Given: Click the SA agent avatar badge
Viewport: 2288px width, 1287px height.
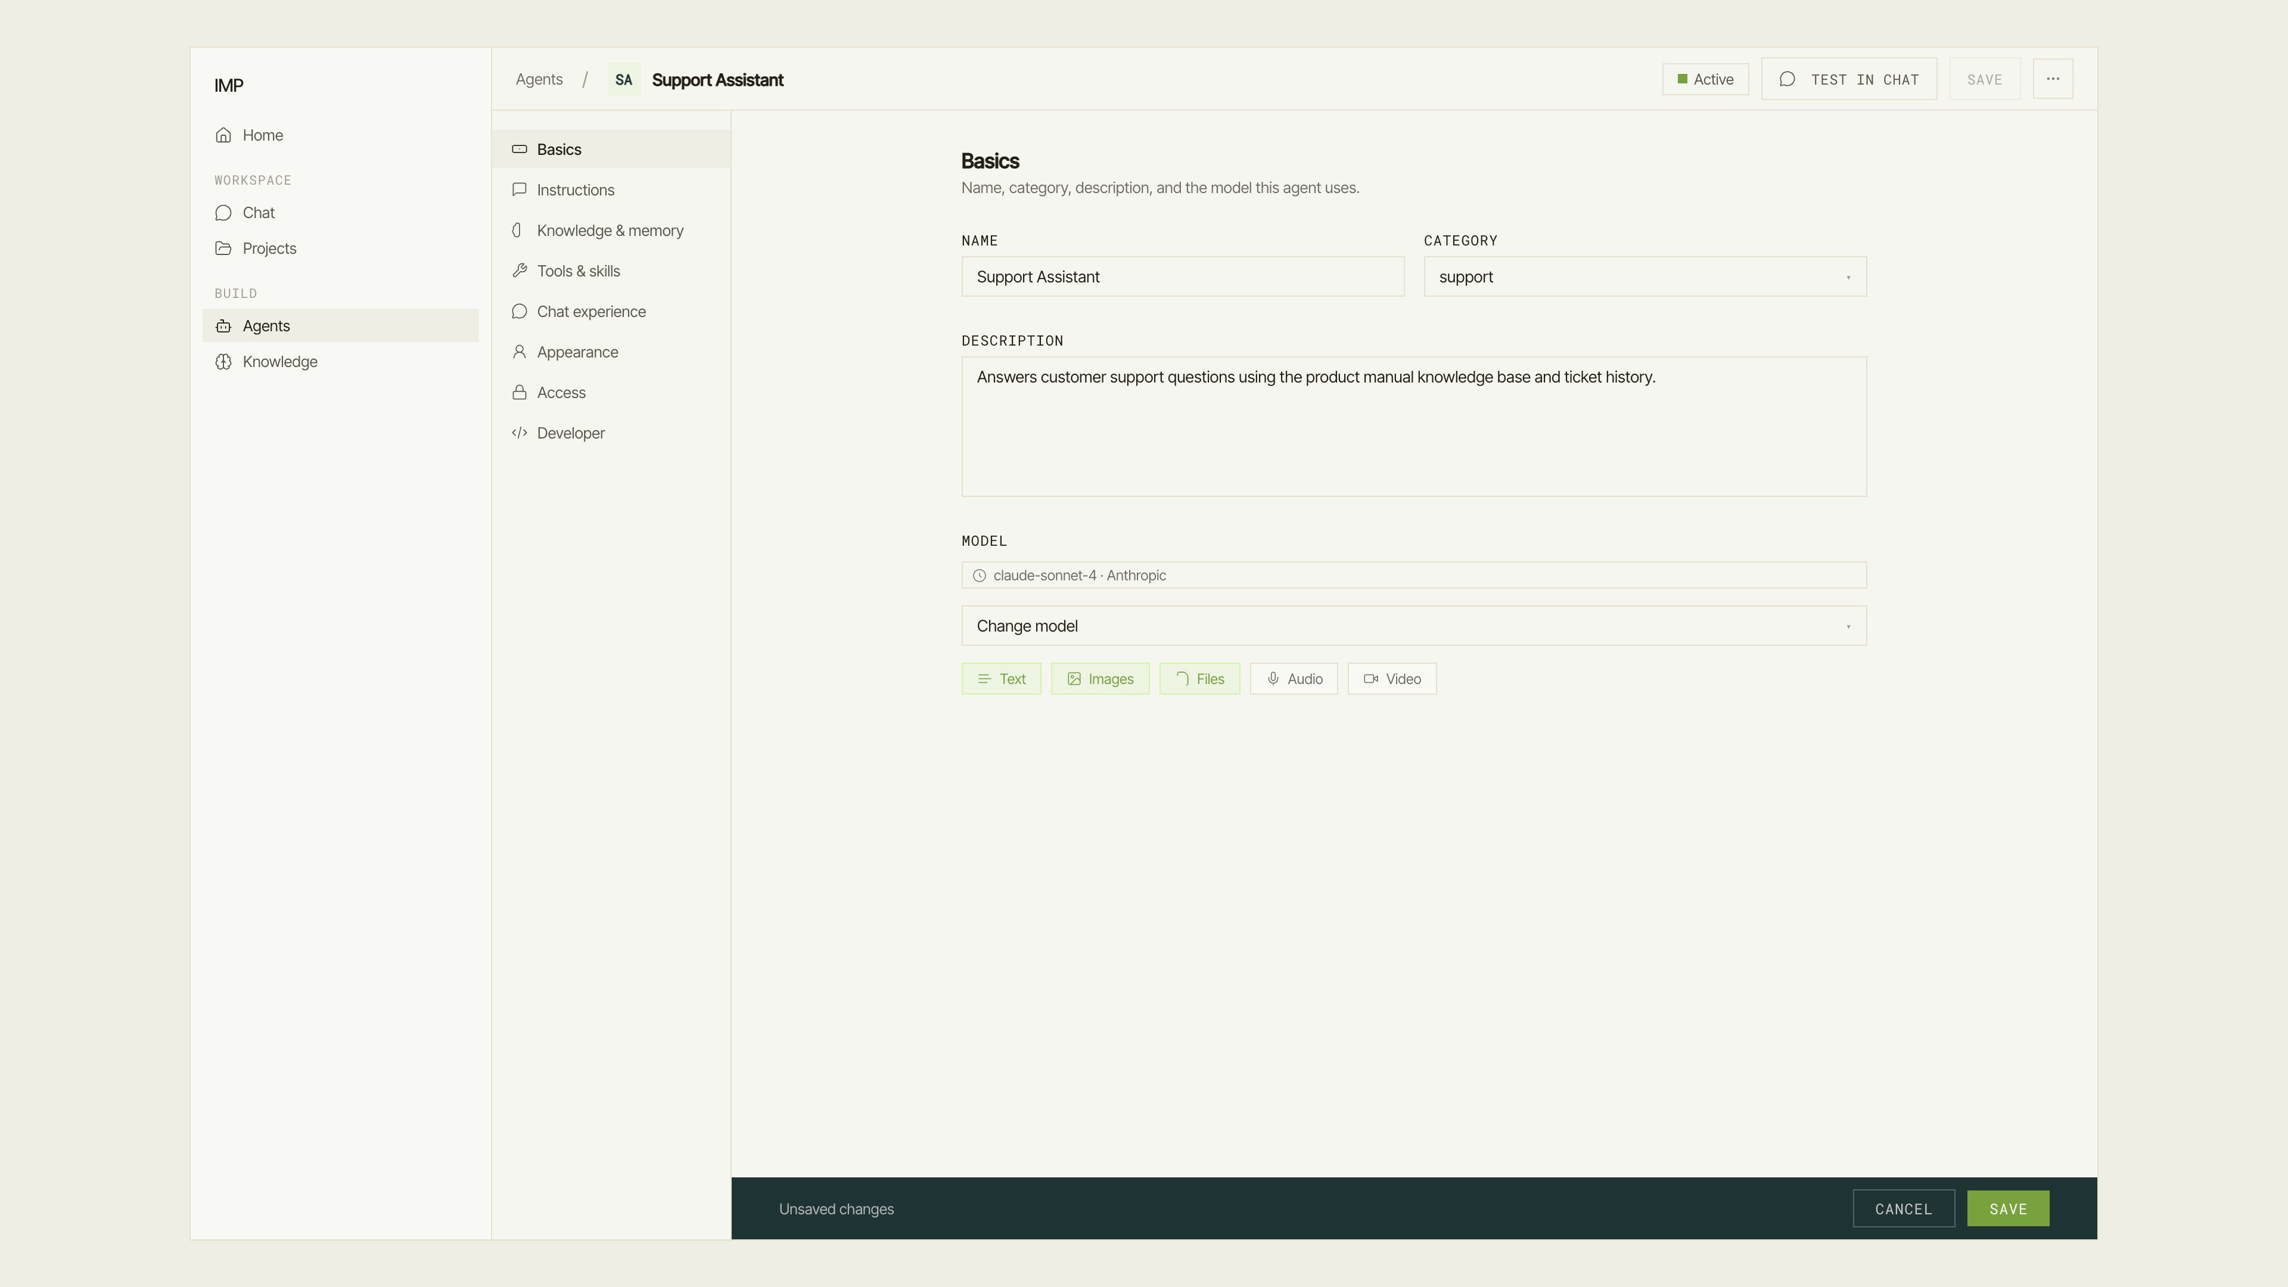Looking at the screenshot, I should coord(623,80).
